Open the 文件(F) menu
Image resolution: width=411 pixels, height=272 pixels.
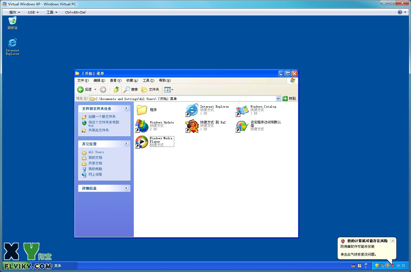(x=83, y=80)
